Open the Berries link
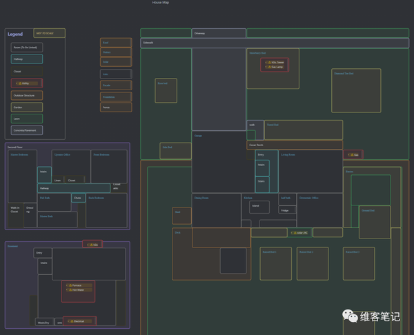The image size is (414, 335). tap(349, 172)
